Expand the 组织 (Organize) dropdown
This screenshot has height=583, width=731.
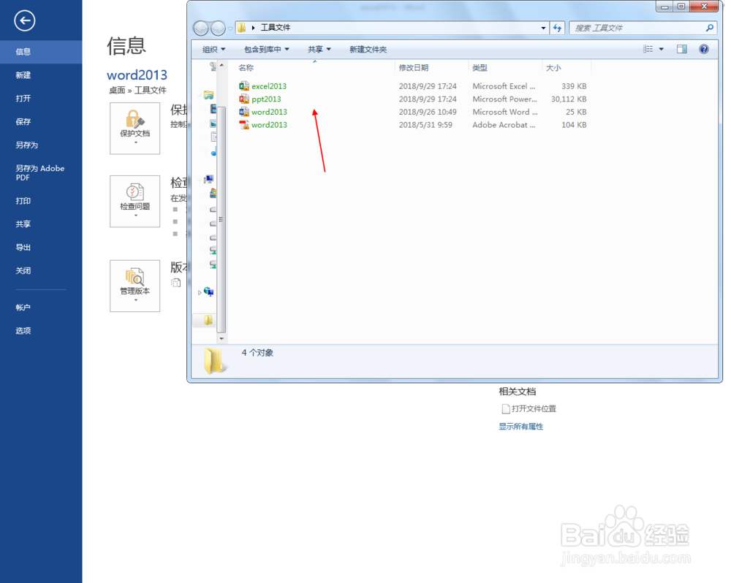[x=213, y=49]
